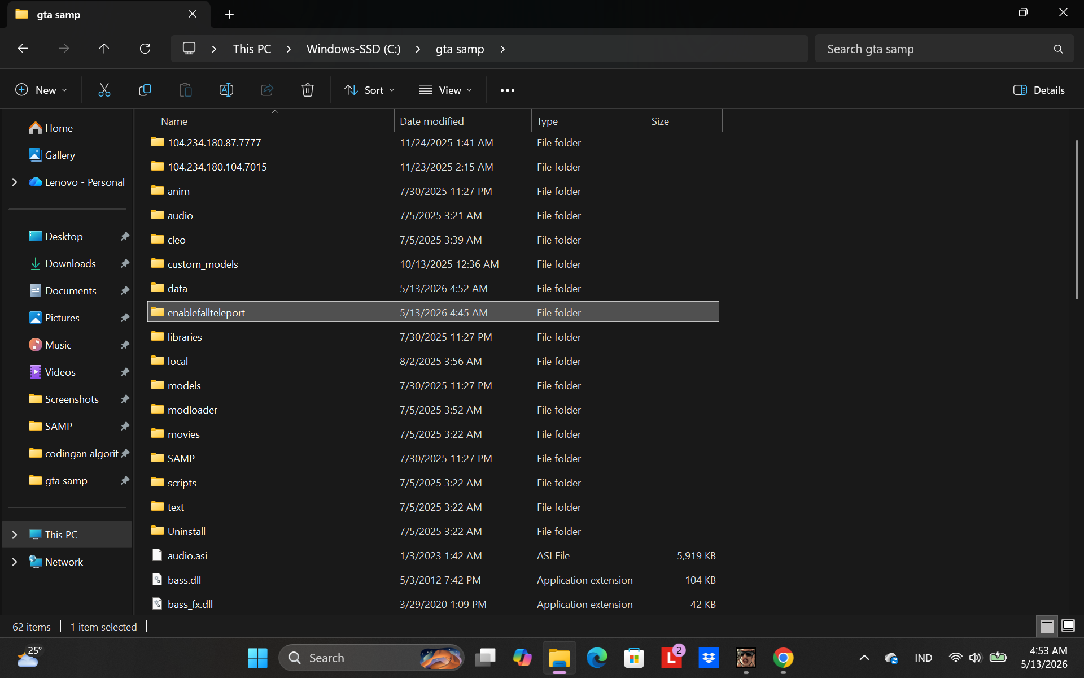
Task: Switch to large icons view in status bar
Action: pyautogui.click(x=1068, y=625)
